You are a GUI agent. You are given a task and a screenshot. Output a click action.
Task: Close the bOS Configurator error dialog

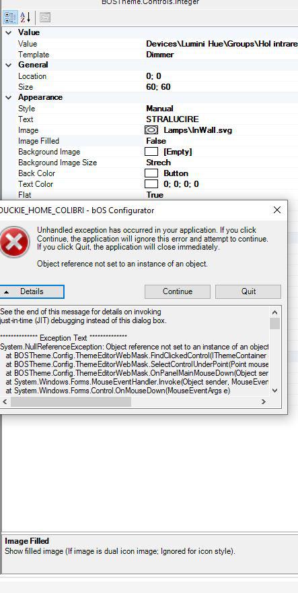click(277, 210)
